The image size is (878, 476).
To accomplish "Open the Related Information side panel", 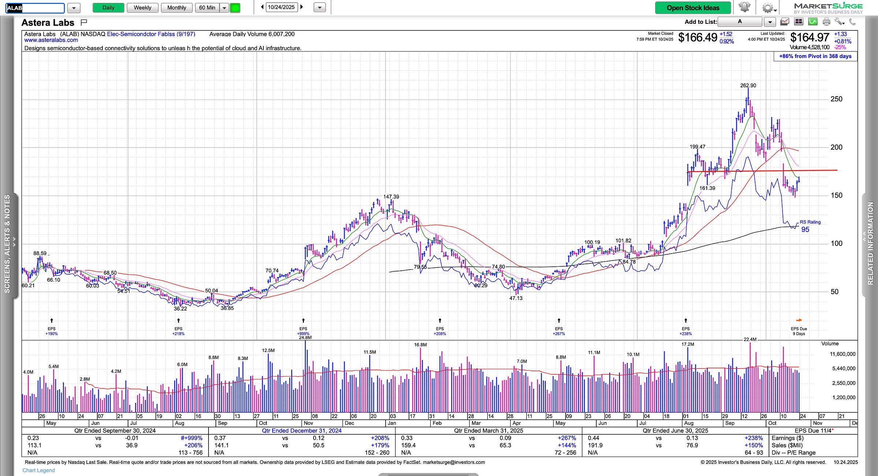I will [x=871, y=243].
